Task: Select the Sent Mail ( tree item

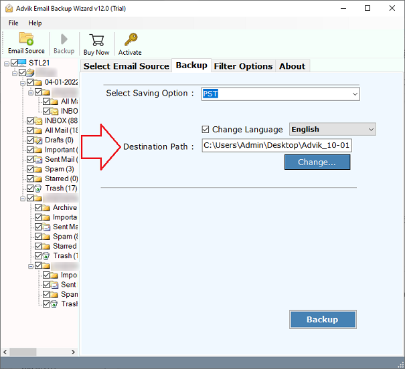Action: pos(61,159)
